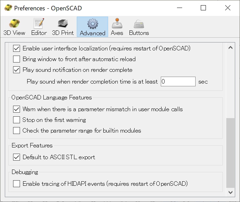Uncheck default to ASCII STL export
The height and width of the screenshot is (202, 240).
click(17, 157)
